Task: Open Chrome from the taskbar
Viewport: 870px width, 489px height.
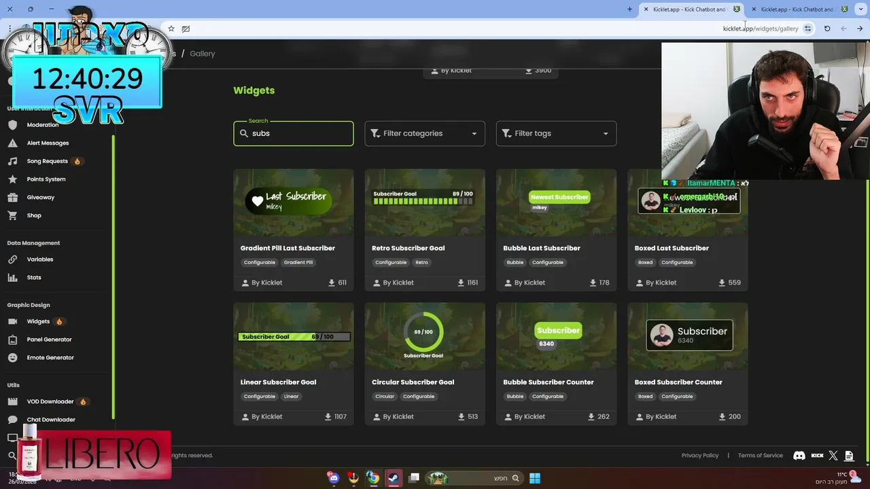Action: [373, 478]
